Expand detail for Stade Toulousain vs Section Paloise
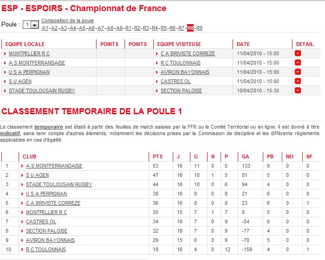 coord(298,91)
